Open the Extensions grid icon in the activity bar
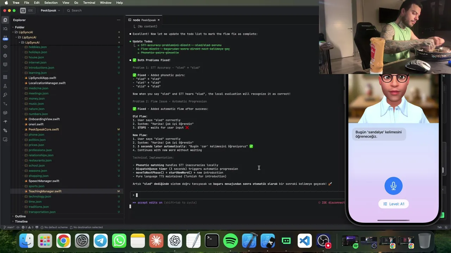 click(x=5, y=77)
